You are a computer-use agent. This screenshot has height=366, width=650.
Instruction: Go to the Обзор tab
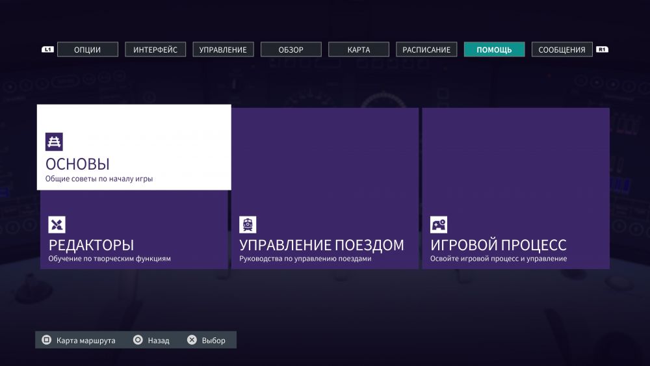(x=291, y=49)
